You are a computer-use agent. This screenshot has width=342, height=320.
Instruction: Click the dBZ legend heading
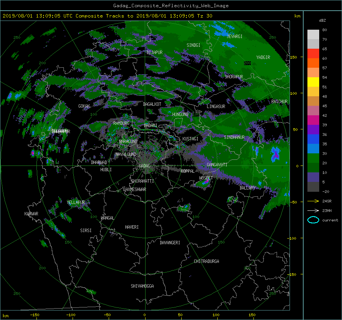[x=322, y=21]
